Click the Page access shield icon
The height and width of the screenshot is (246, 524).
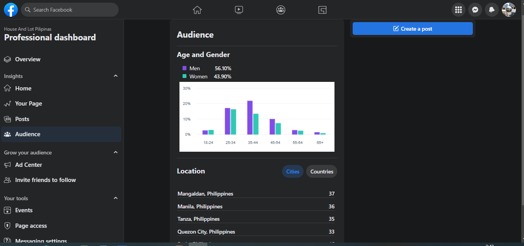pos(7,226)
